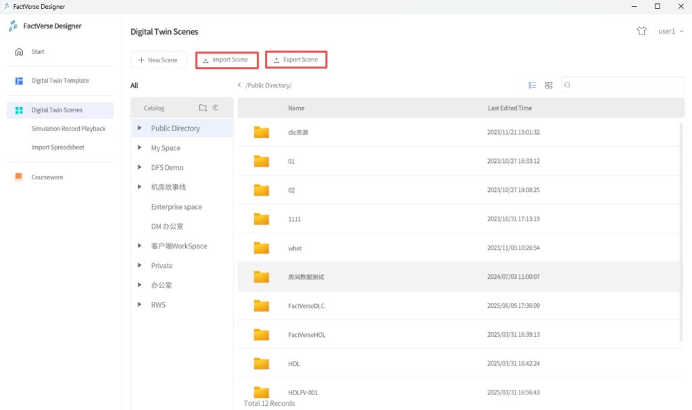
Task: Select Import Spreadsheet in the sidebar
Action: [x=58, y=147]
